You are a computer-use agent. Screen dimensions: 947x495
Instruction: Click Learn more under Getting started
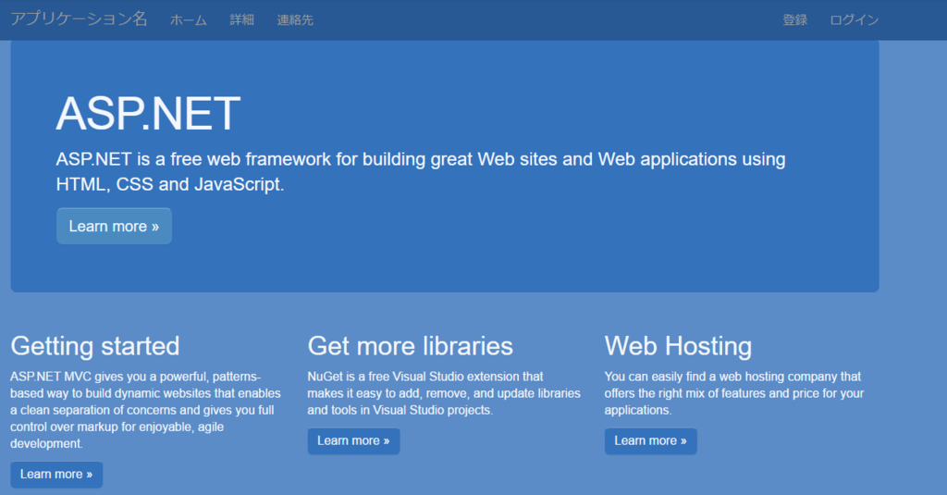point(56,475)
